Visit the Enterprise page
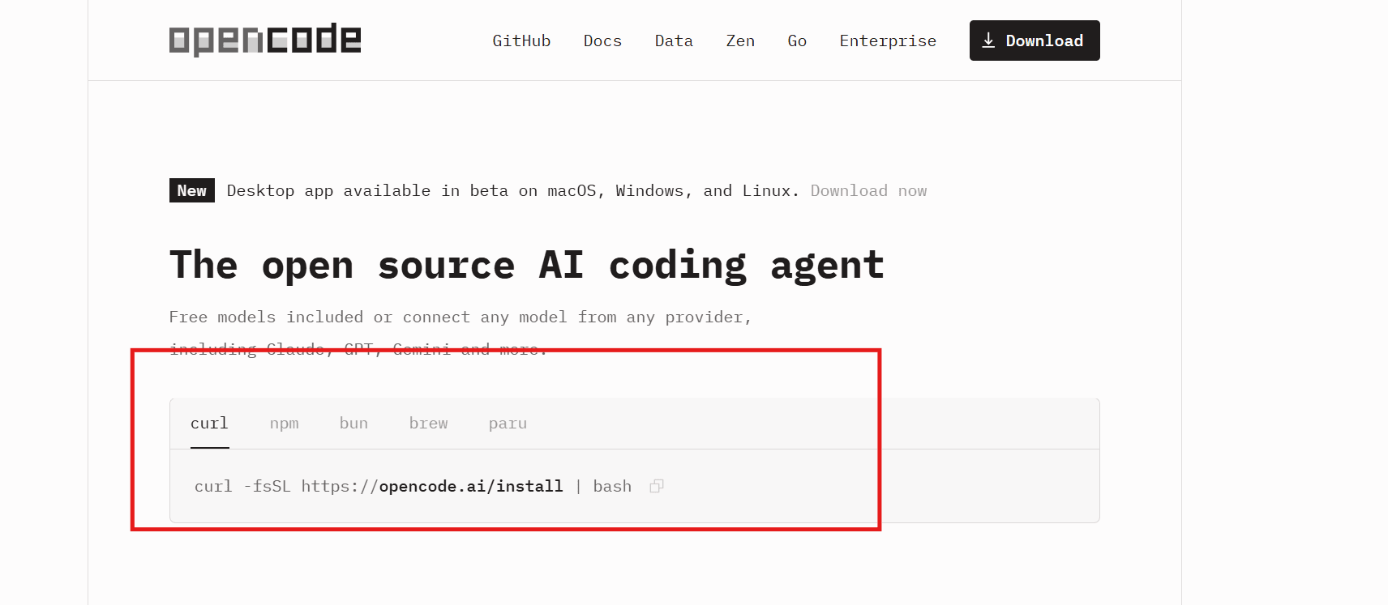 (888, 40)
